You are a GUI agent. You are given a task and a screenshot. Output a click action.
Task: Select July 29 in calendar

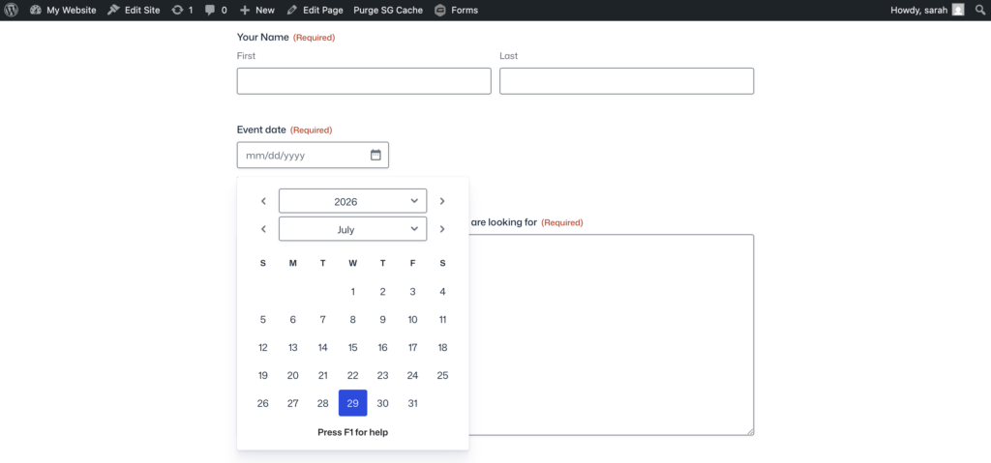352,403
